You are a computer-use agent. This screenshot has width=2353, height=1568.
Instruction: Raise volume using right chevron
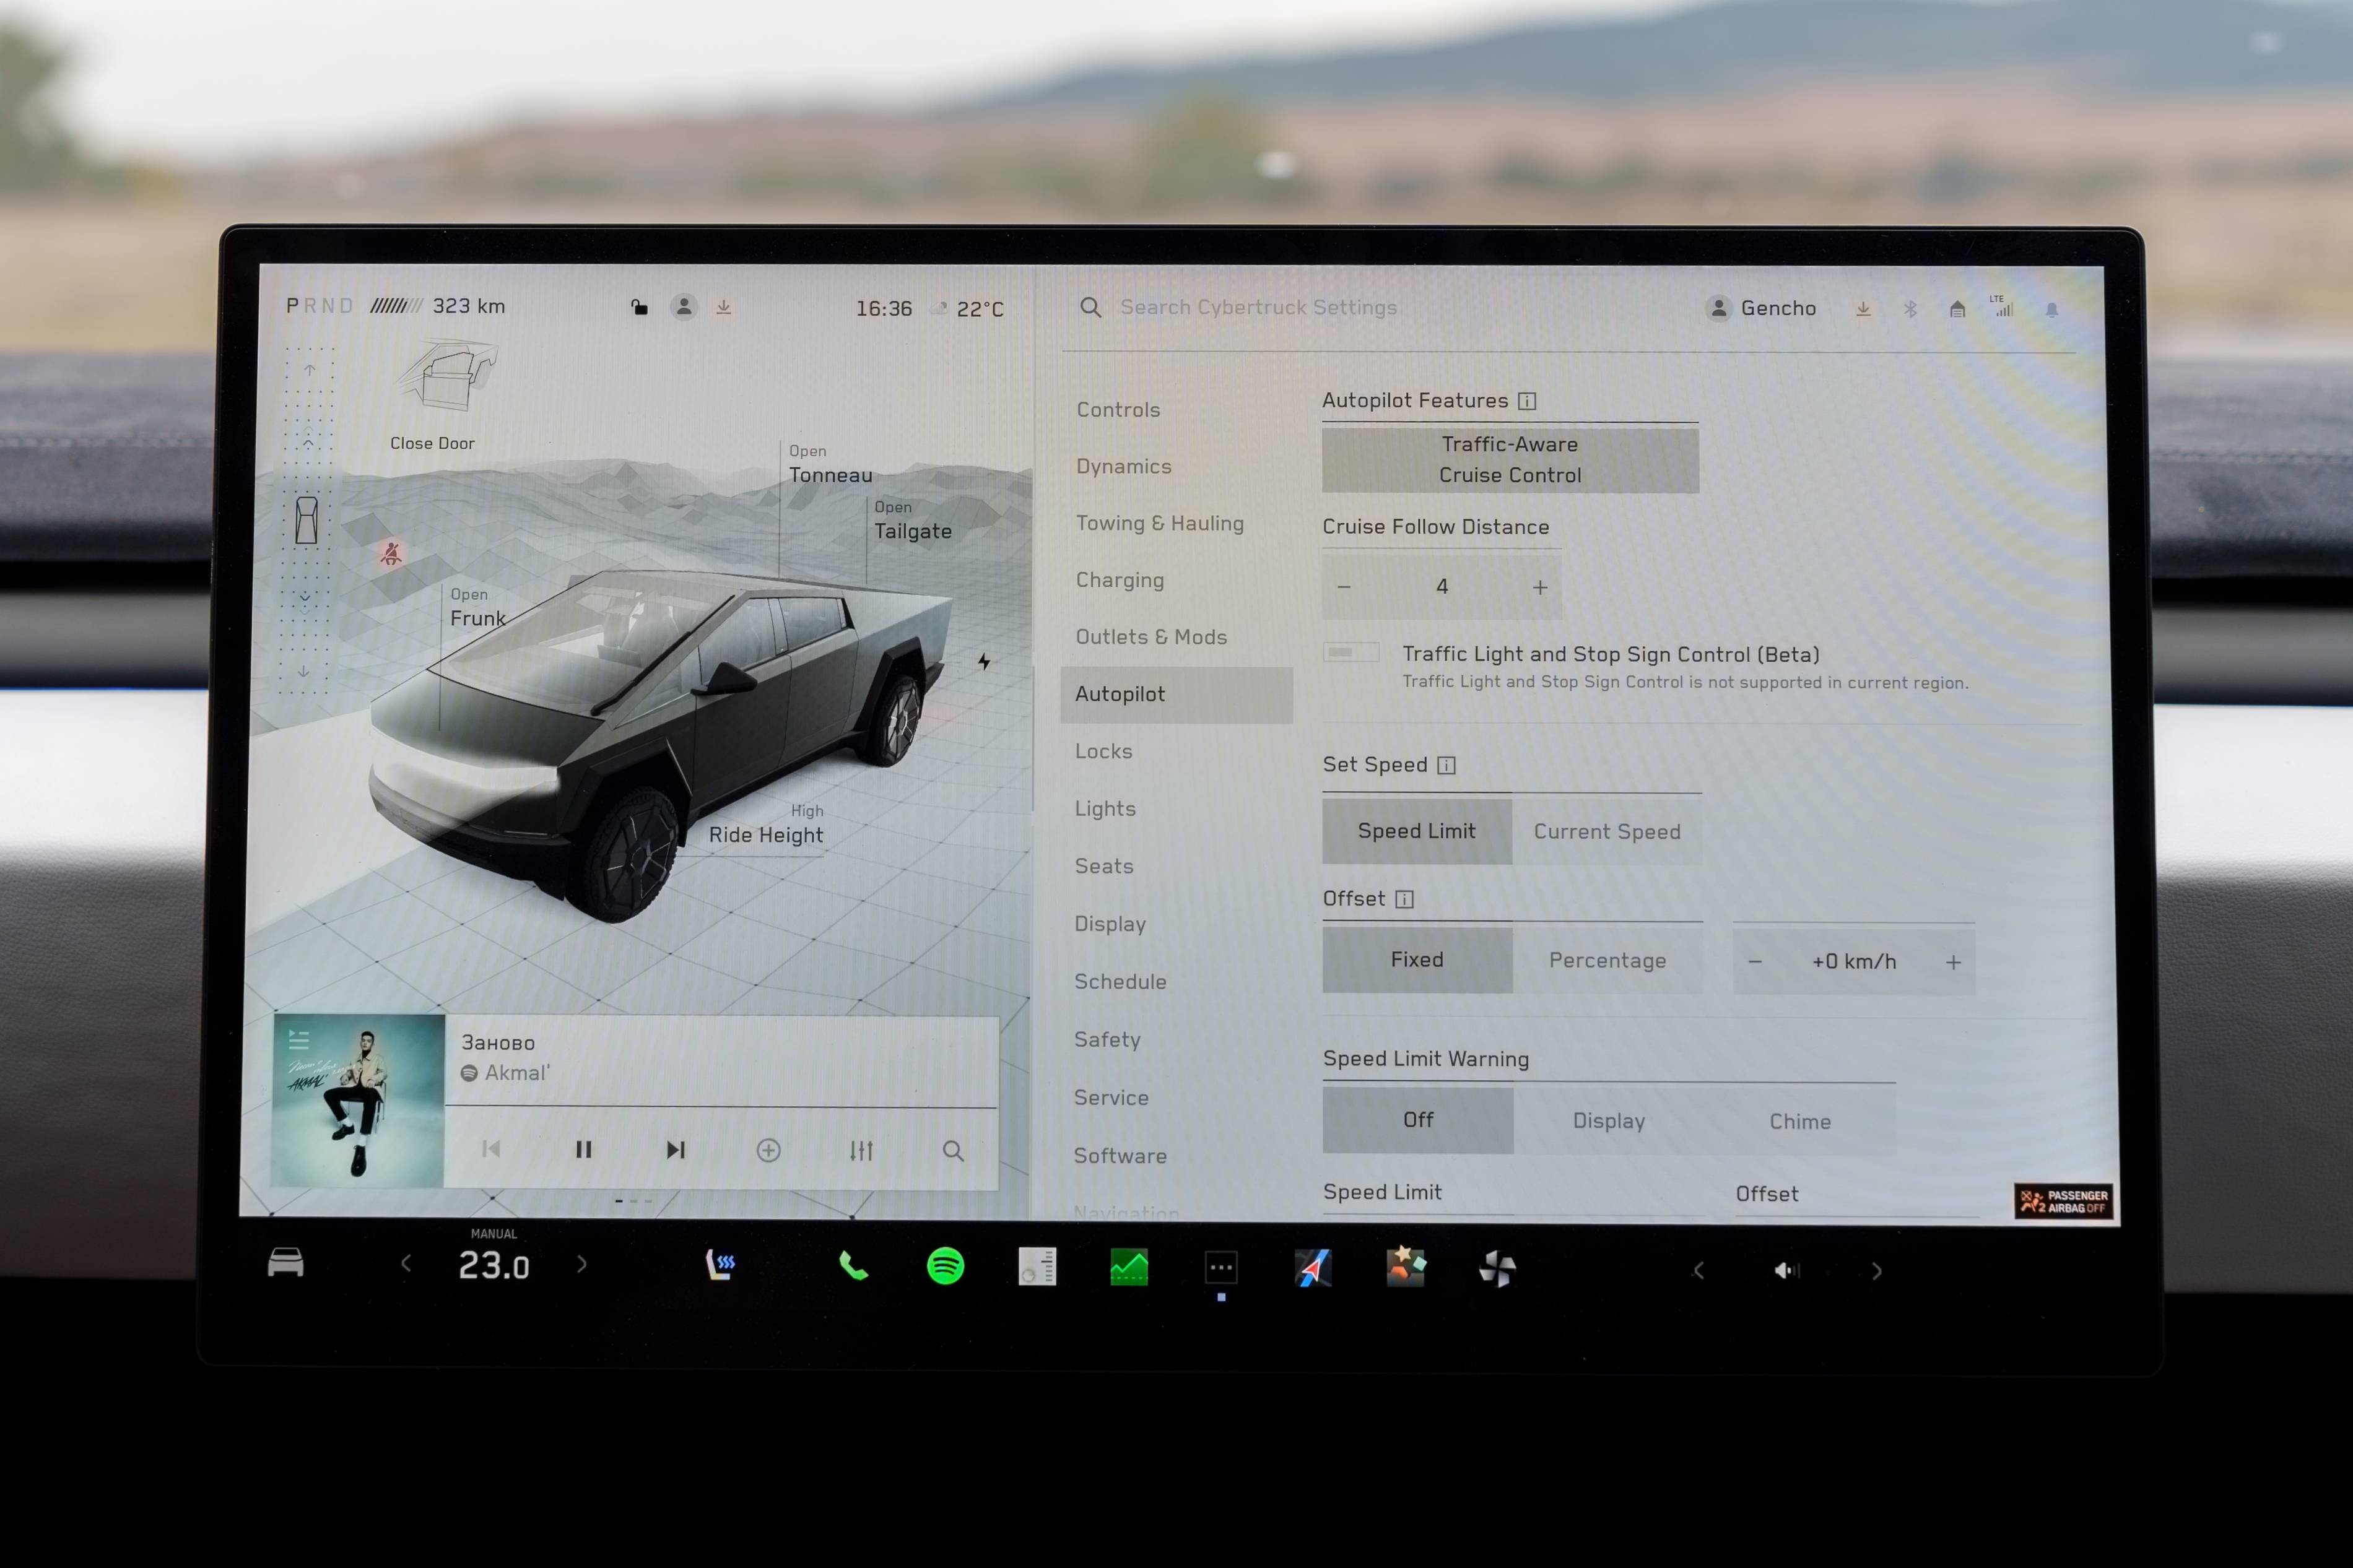(x=1876, y=1271)
